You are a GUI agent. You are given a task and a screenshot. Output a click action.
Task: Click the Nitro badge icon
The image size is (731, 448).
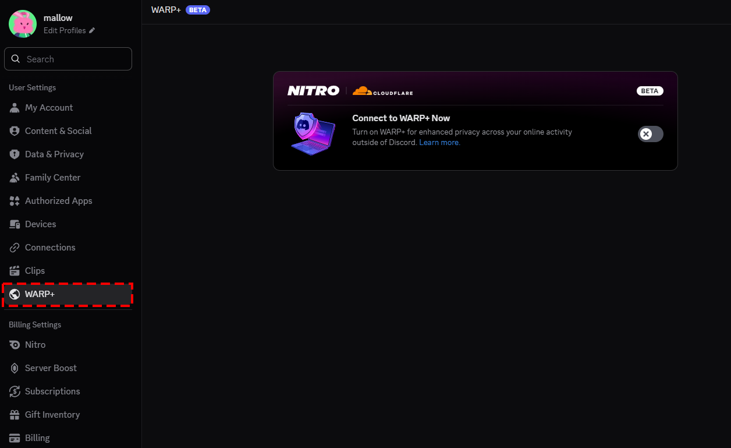tap(13, 344)
